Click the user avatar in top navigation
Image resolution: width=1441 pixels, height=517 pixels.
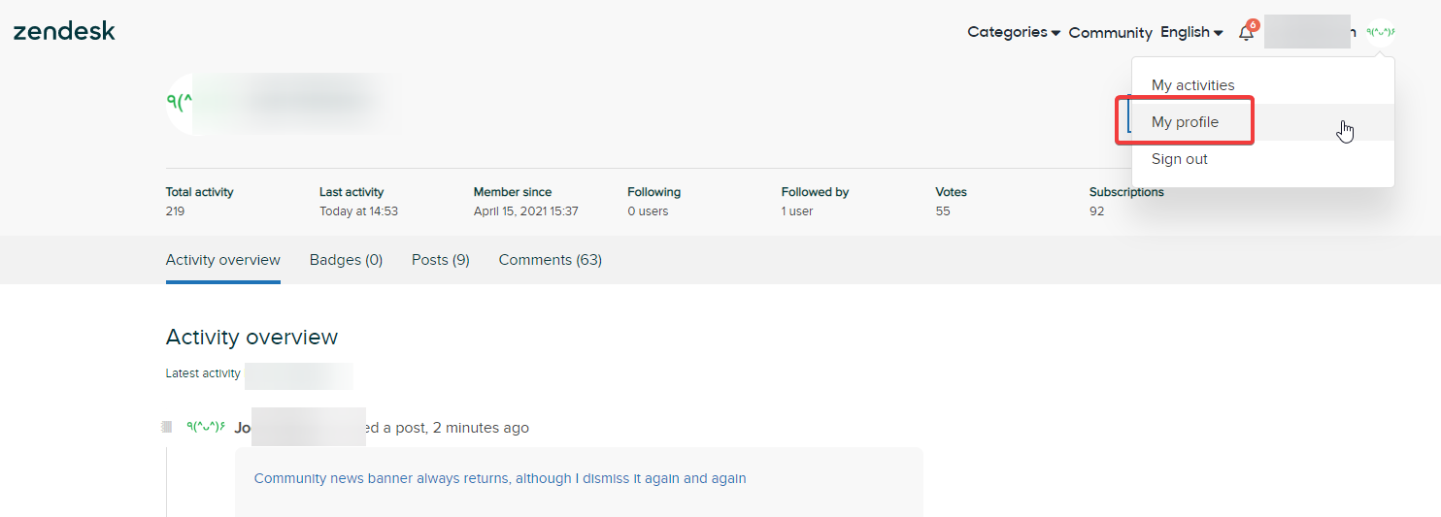pyautogui.click(x=1380, y=32)
